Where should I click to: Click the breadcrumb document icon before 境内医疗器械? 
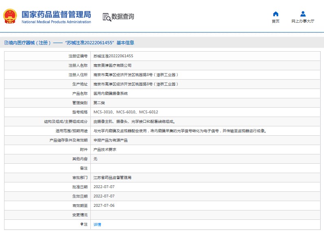pos(6,43)
